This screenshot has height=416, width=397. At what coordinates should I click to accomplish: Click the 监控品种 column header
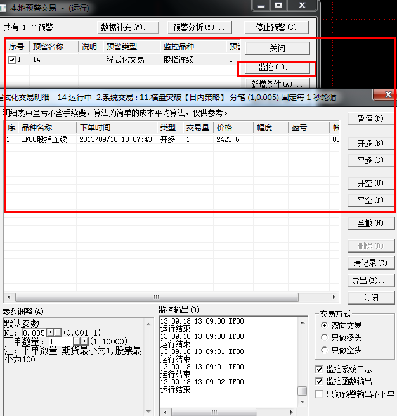pos(193,47)
